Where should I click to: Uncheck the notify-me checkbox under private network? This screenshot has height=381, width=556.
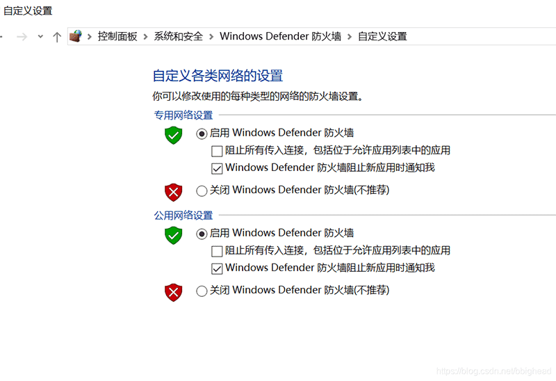pyautogui.click(x=217, y=168)
